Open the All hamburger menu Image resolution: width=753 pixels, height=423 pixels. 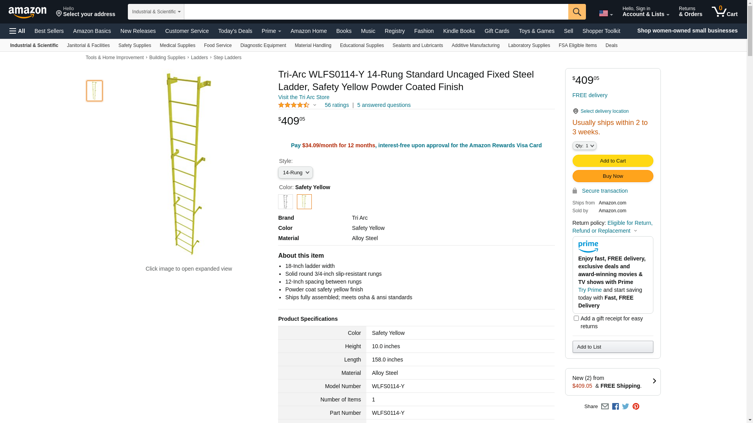(17, 31)
